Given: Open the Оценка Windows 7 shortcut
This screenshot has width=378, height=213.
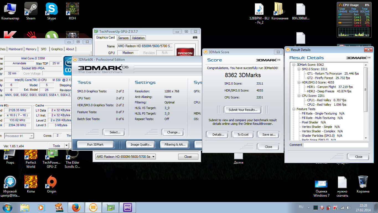Looking at the screenshot, I should pos(321,188).
